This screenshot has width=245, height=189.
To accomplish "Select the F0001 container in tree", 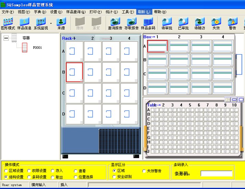I will click(x=37, y=48).
